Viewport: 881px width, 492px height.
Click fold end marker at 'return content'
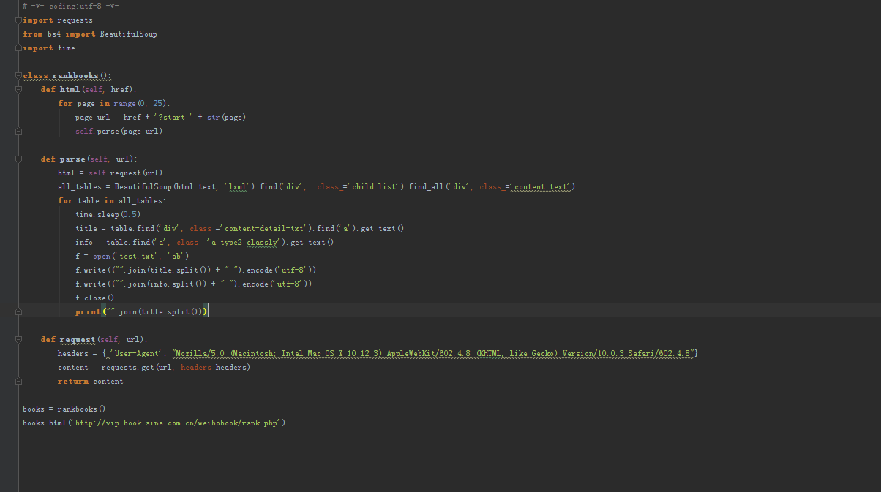[x=19, y=381]
